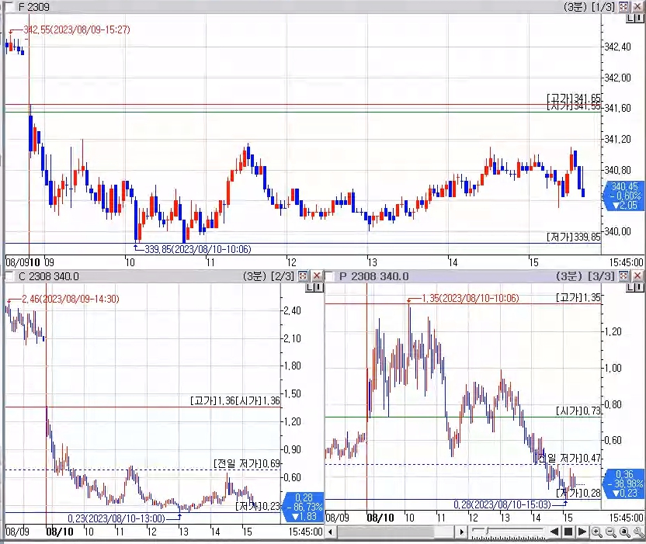Viewport: 646px width, 544px height.
Task: Click the 339.85(2023/08/10-10:06) low annotation
Action: tap(197, 249)
